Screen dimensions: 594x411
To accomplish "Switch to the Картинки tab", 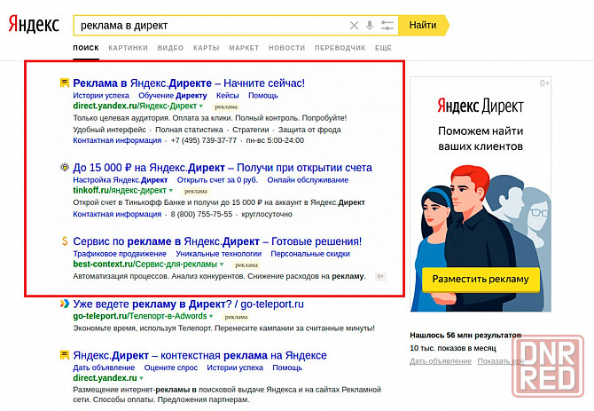I will (129, 47).
